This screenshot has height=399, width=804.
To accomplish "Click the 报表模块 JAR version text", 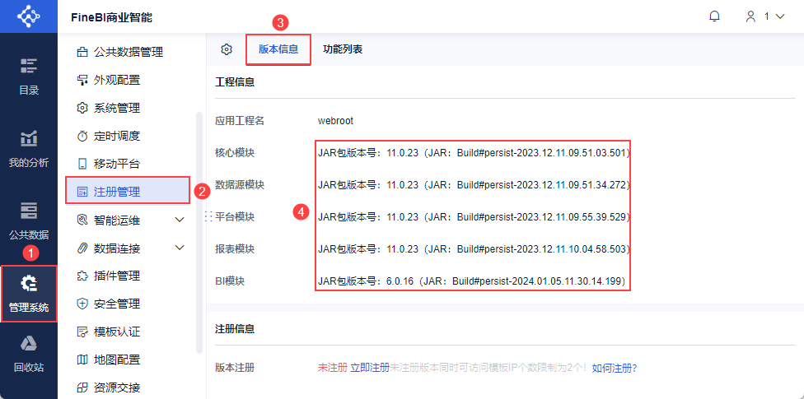I will pyautogui.click(x=474, y=249).
